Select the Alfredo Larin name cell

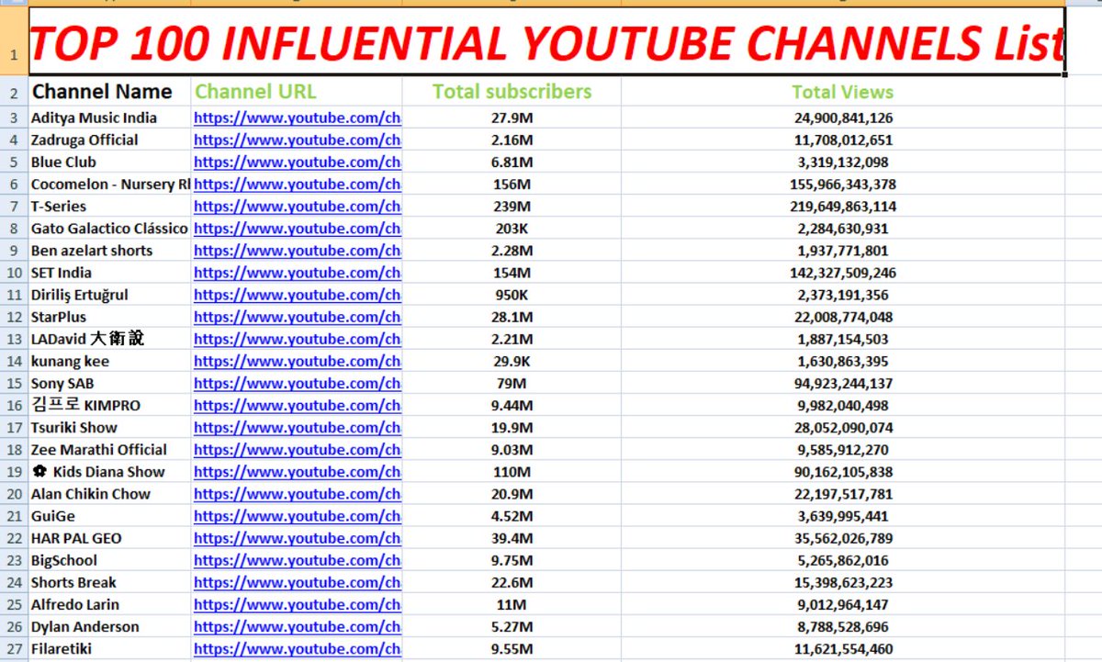pyautogui.click(x=109, y=604)
